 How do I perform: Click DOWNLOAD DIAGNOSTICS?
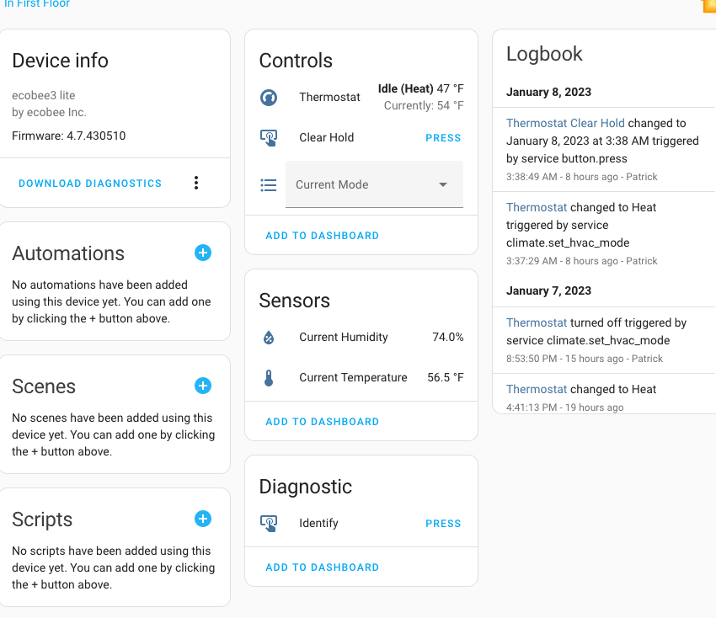[x=89, y=183]
